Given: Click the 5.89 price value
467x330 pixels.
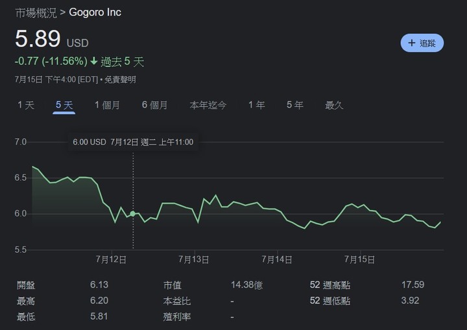Looking at the screenshot, I should (38, 39).
